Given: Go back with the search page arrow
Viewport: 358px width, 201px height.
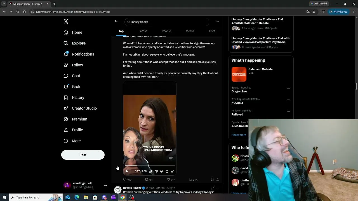Looking at the screenshot, I should click(116, 21).
